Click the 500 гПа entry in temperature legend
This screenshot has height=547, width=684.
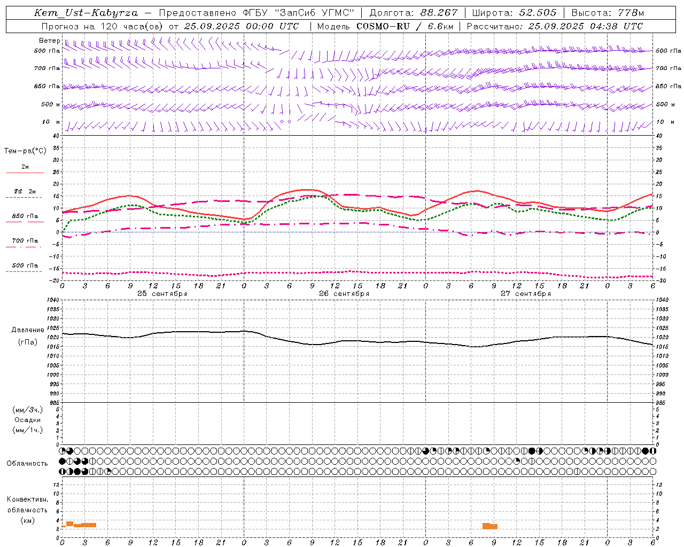tap(25, 265)
